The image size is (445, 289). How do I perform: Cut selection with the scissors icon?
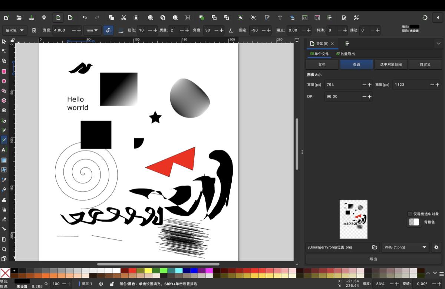point(124,17)
